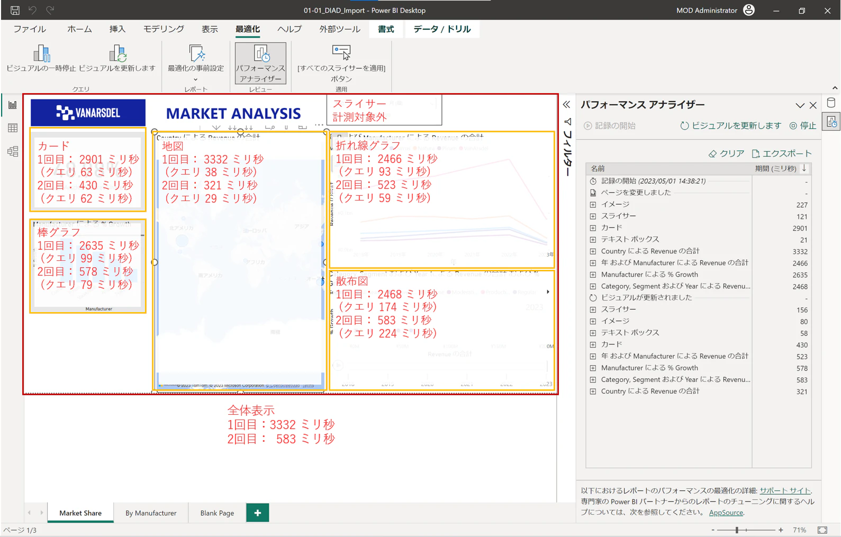Screen dimensions: 841x537
Task: Click the zoom slider handle
Action: (x=737, y=530)
